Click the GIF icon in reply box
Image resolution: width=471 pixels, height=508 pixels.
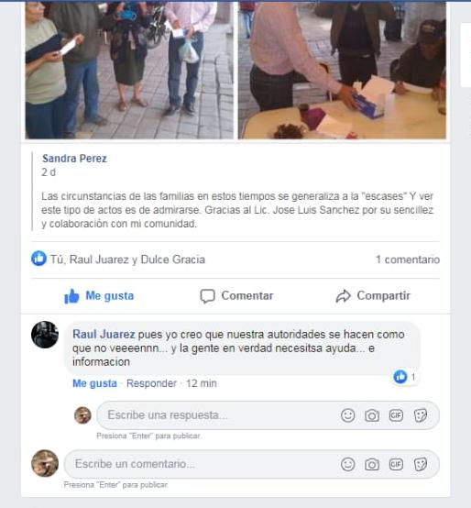tap(396, 415)
